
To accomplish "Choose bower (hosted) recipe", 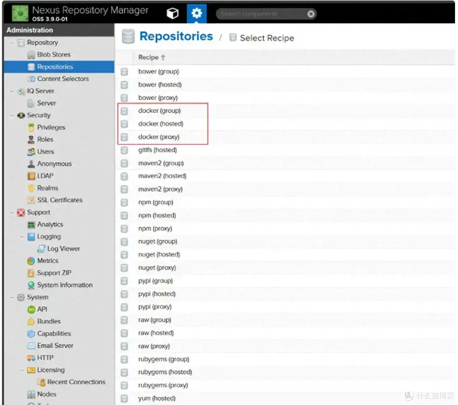I will click(285, 85).
